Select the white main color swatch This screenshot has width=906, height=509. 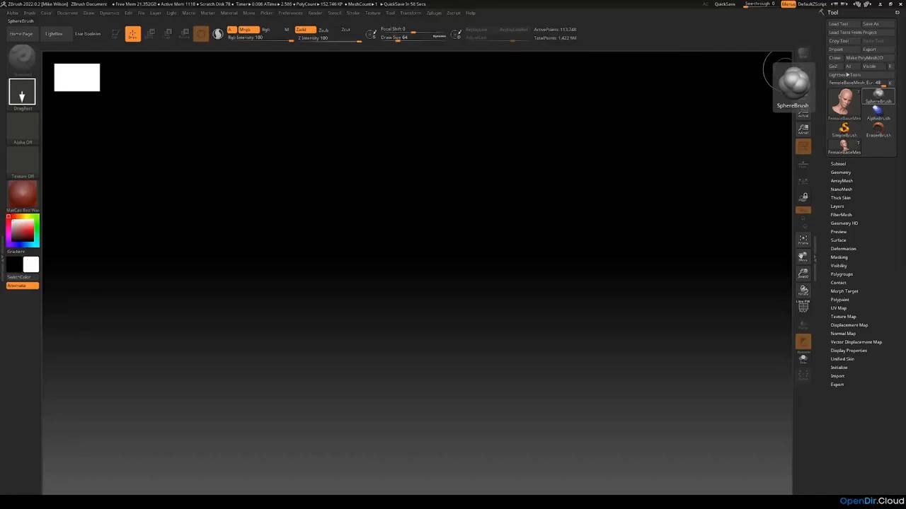(31, 264)
